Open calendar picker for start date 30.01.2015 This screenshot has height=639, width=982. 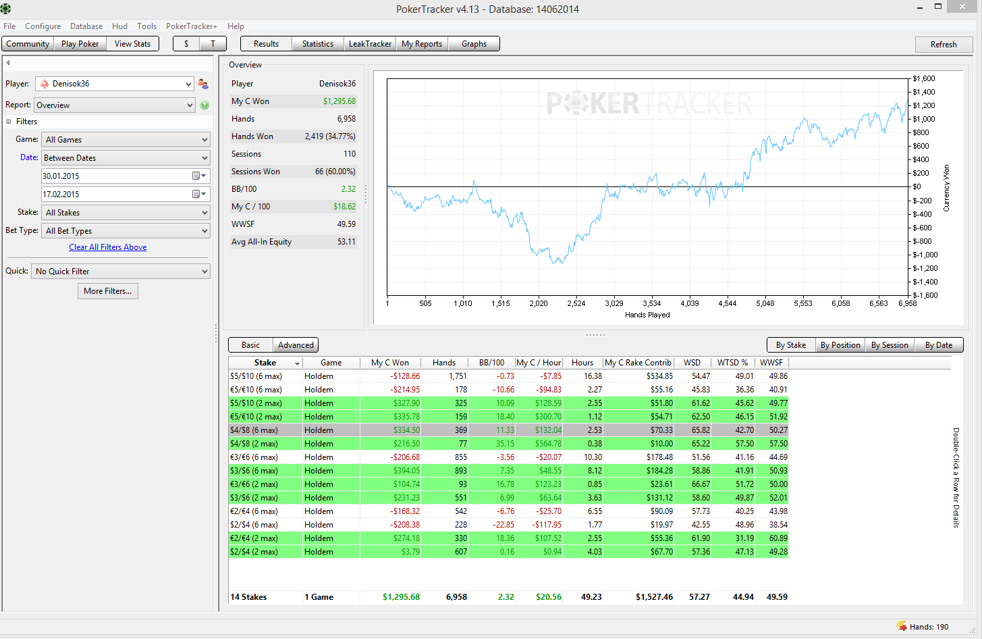pos(198,176)
